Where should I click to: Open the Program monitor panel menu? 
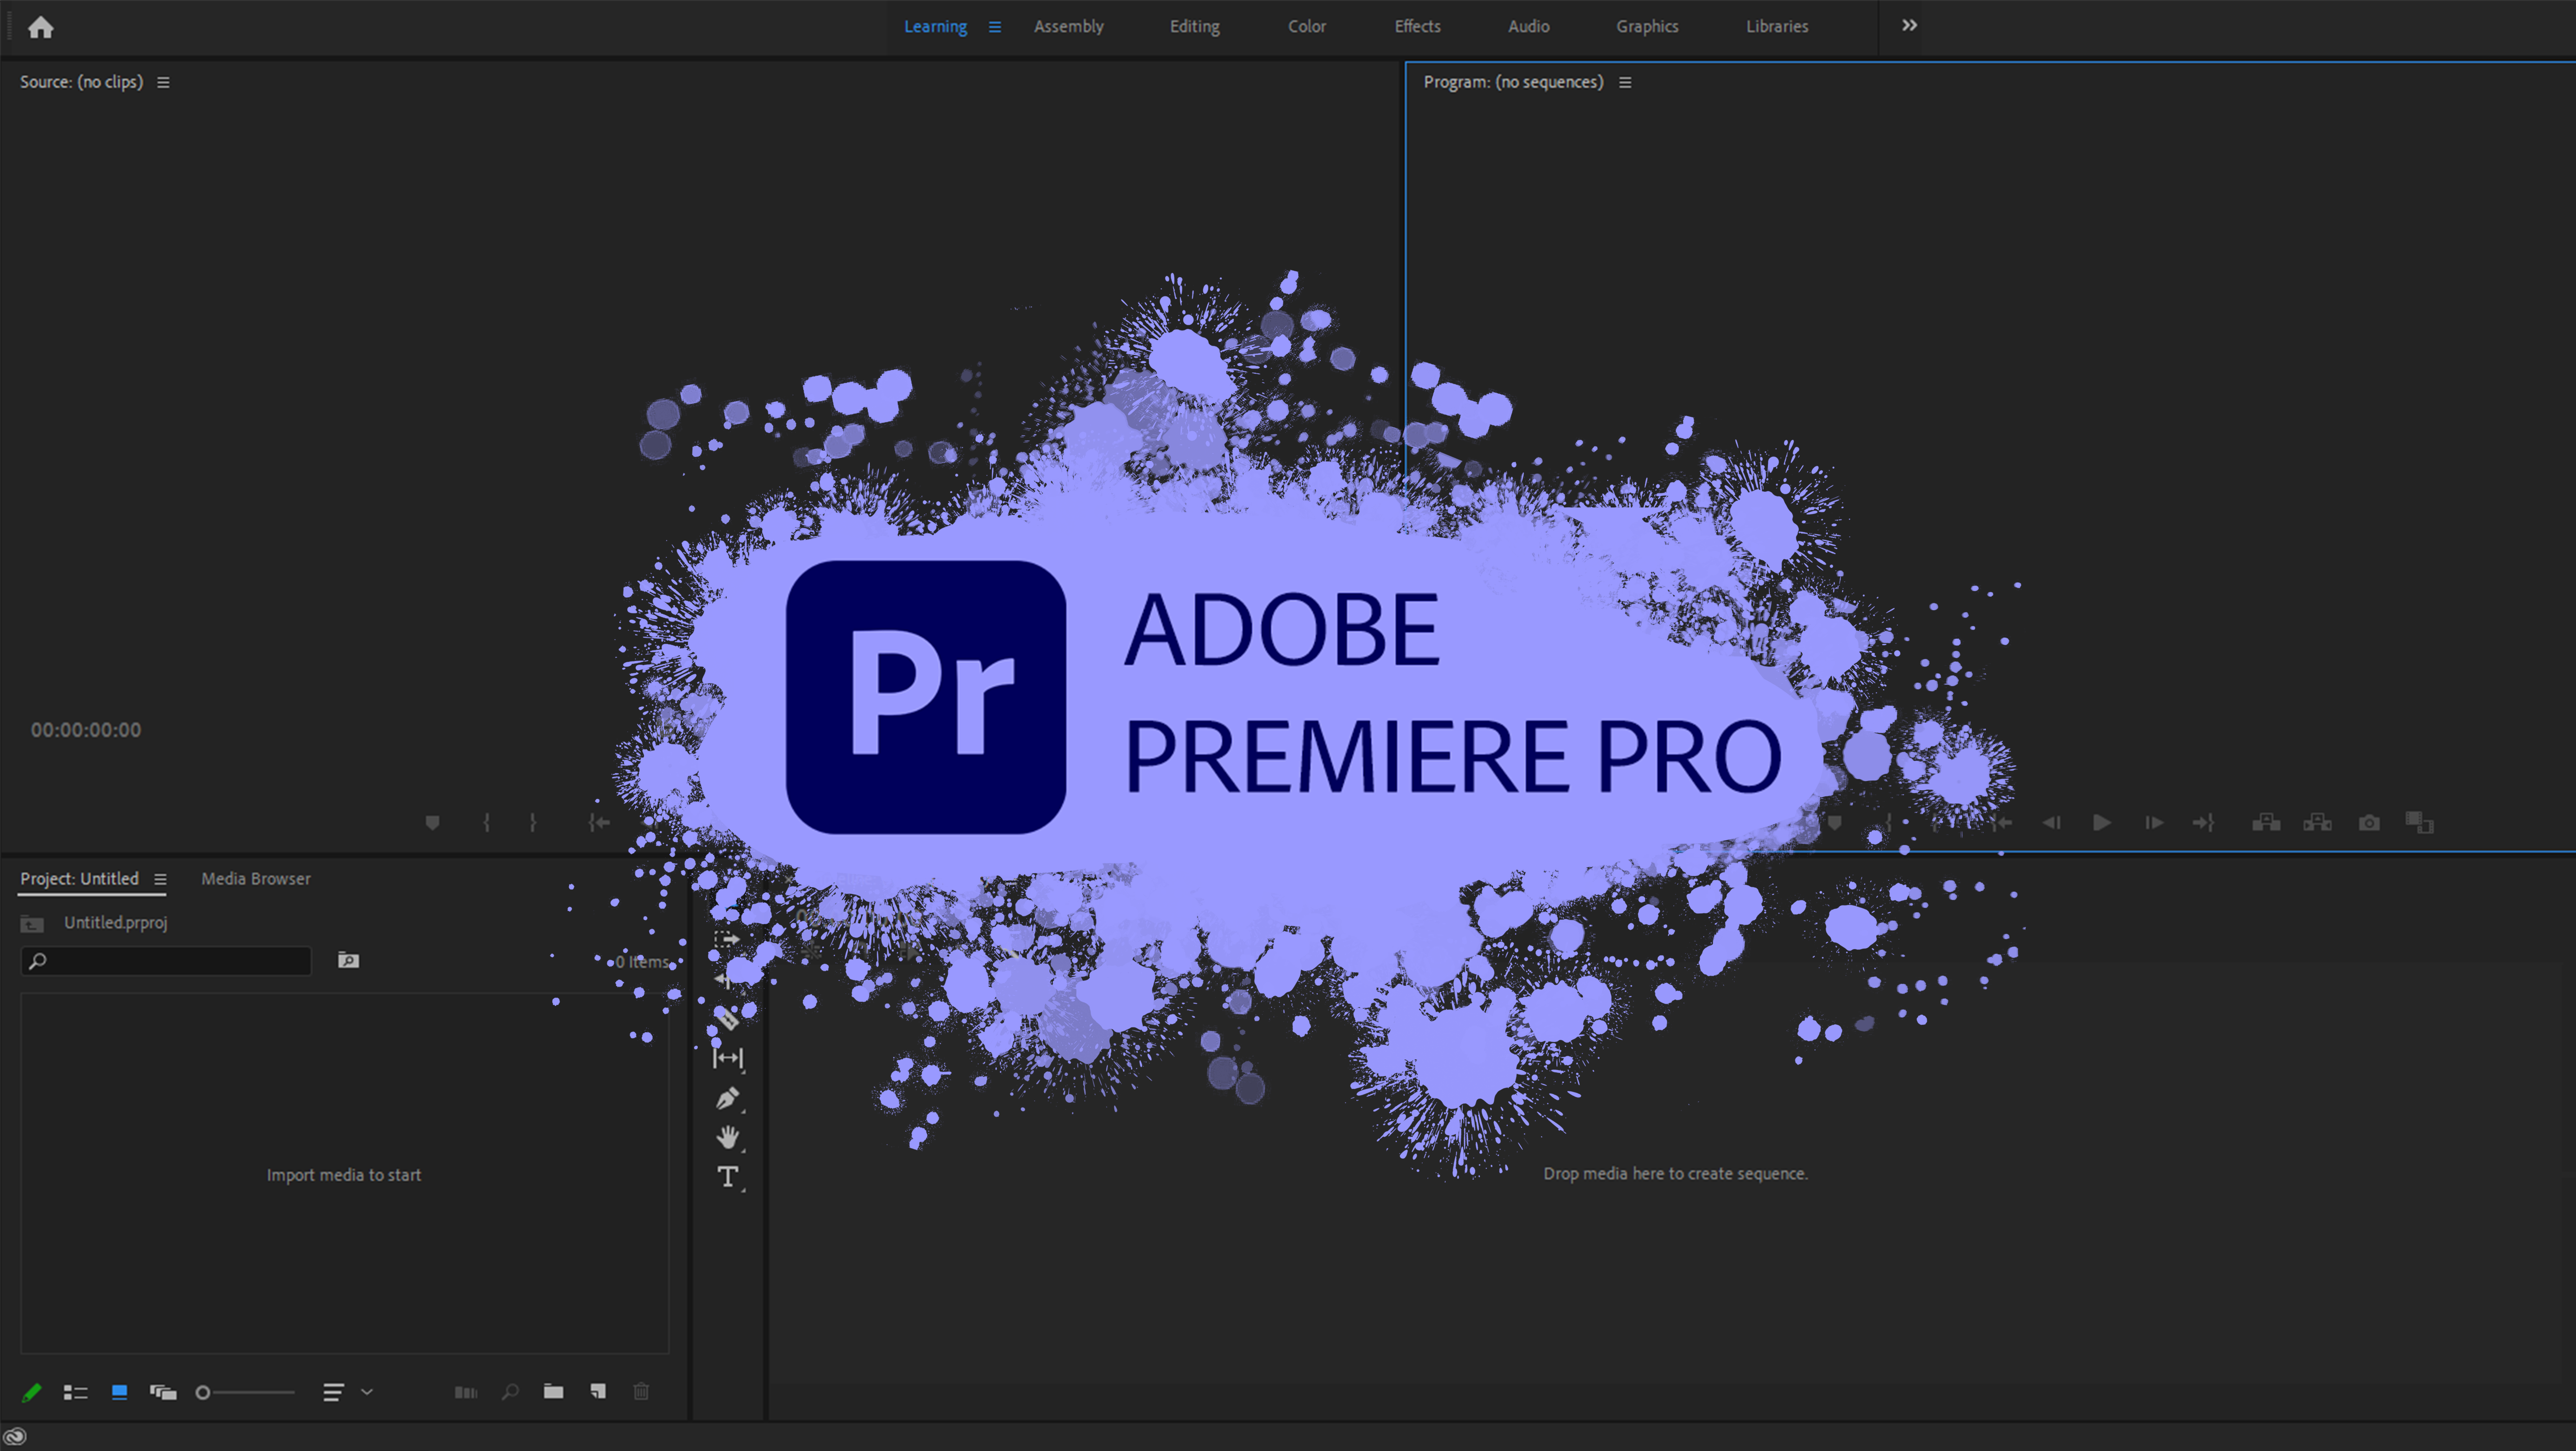point(1625,83)
